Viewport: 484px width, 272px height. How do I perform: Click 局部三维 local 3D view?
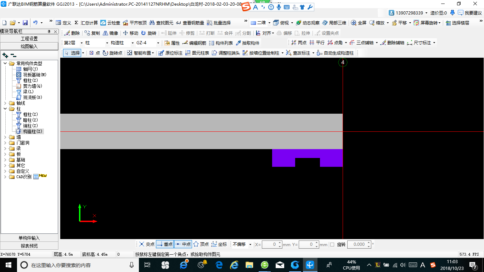[334, 23]
